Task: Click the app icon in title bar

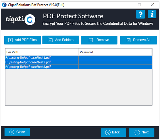Action: [4, 5]
